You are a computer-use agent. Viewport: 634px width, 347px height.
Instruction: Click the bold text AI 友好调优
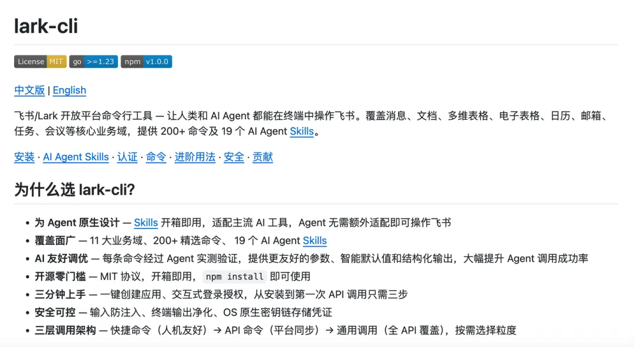pos(61,258)
